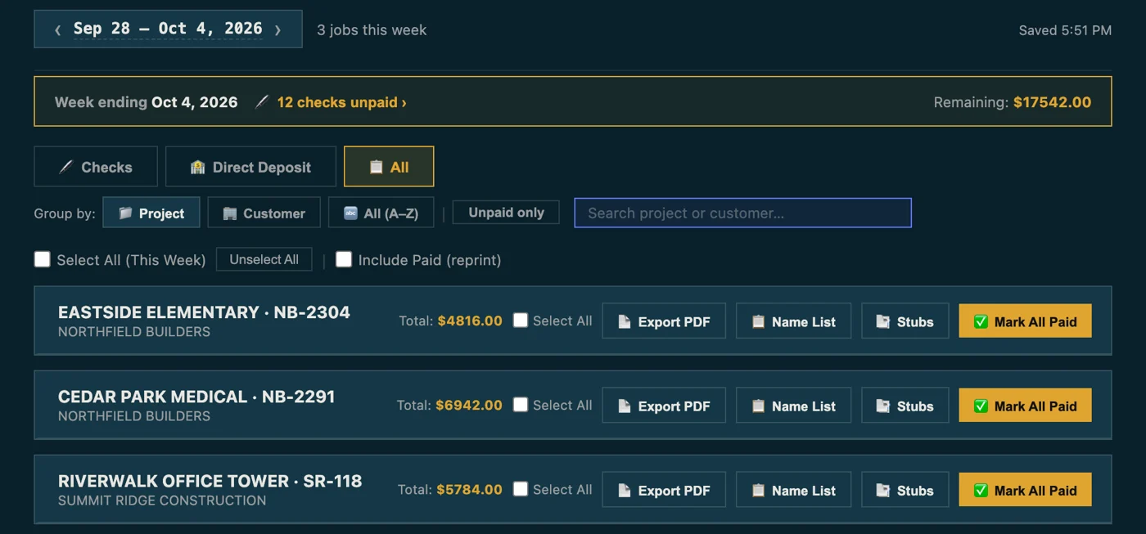Open the Sep 28 – Oct 4, 2026 date picker
1146x534 pixels.
coord(168,29)
